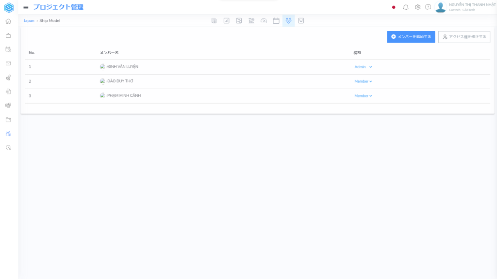Expand the role dropdown for PHẠM MINH CẢNH
Screen dimensions: 497x279
(363, 96)
